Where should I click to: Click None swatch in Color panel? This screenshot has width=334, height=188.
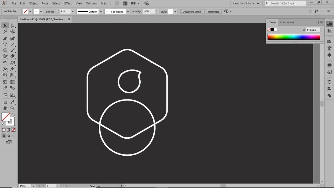269,30
